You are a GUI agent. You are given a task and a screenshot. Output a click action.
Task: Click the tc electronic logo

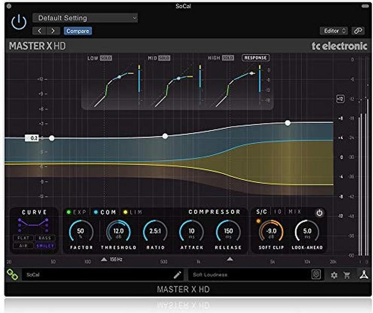pyautogui.click(x=339, y=46)
